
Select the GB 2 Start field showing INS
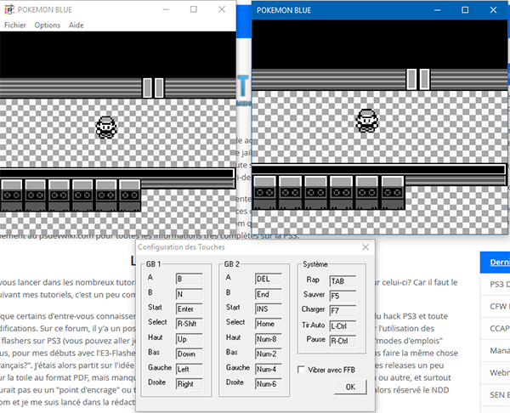click(x=269, y=309)
